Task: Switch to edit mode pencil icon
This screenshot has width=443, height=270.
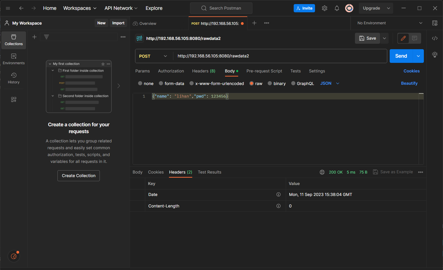Action: click(x=403, y=38)
